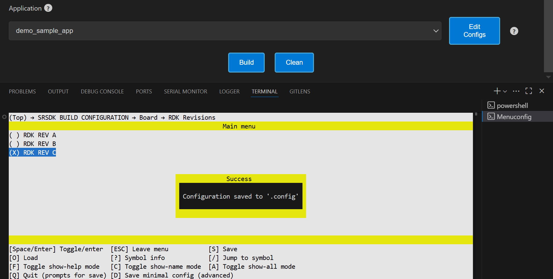Screen dimensions: 553x279
Task: Switch to the SERIAL MONITOR tab
Action: 186,92
